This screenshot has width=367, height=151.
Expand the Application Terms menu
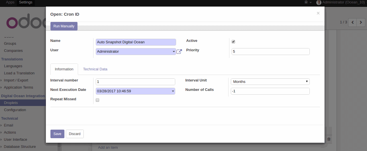click(x=18, y=87)
